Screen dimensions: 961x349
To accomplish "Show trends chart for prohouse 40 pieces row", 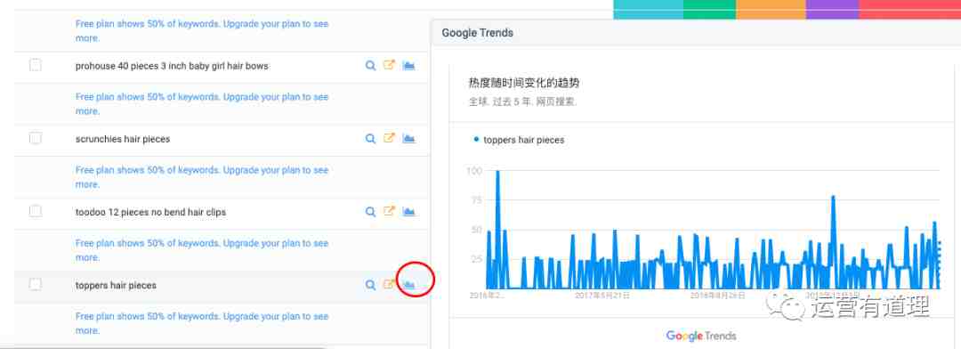I will 408,66.
